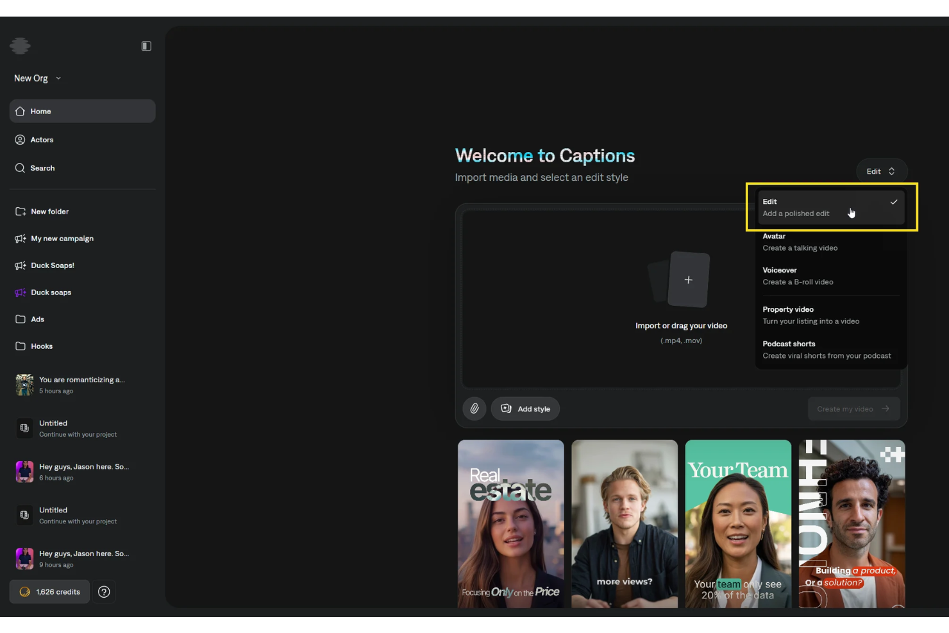
Task: Open 'Hey guys, Jason here' from 6 hours ago
Action: coord(82,472)
